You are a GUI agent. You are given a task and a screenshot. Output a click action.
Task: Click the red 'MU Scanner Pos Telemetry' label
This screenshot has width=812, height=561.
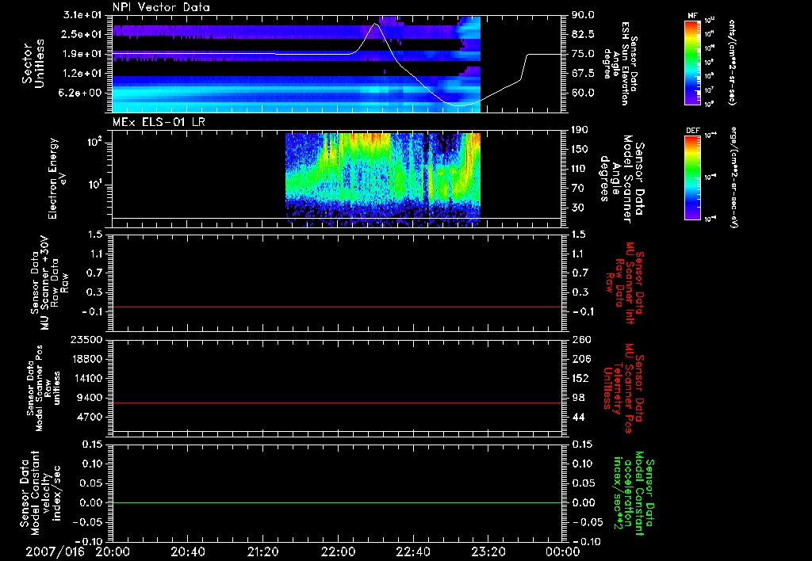623,388
